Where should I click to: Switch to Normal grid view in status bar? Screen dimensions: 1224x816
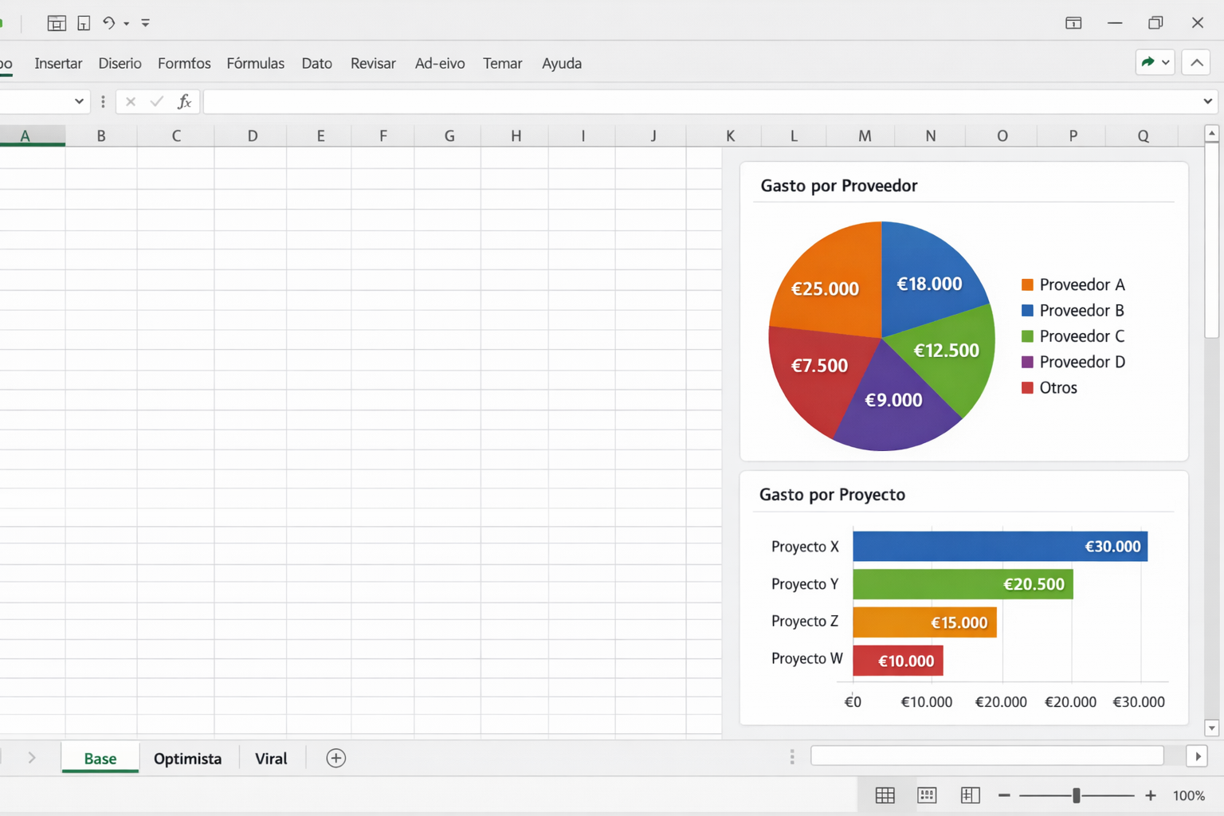point(885,795)
